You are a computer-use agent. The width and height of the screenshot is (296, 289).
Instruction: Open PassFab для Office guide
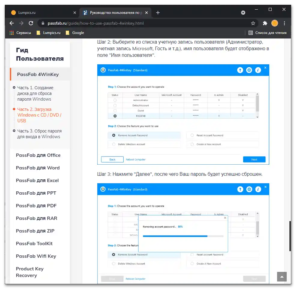coord(38,155)
